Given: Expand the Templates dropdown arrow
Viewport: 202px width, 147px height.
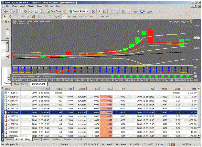Looking at the screenshot, I should click(x=151, y=11).
